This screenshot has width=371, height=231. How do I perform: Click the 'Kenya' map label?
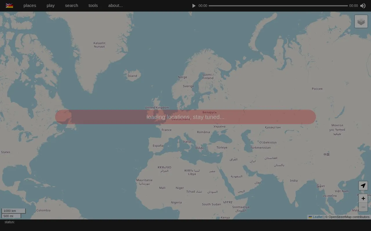pyautogui.click(x=225, y=217)
